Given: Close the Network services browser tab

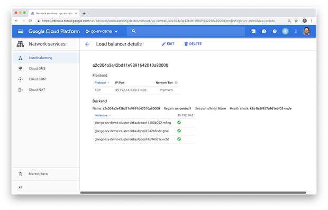Looking at the screenshot, I should tap(76, 13).
